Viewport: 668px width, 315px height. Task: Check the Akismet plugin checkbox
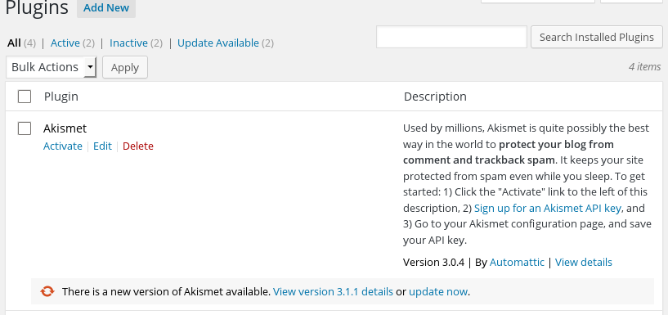(x=25, y=128)
